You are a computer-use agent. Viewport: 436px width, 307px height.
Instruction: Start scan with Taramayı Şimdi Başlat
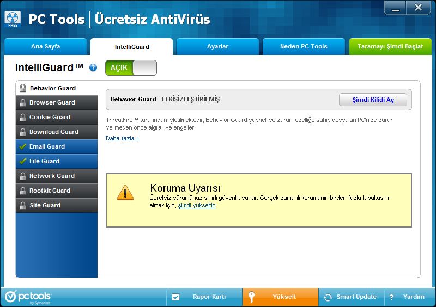pos(390,46)
